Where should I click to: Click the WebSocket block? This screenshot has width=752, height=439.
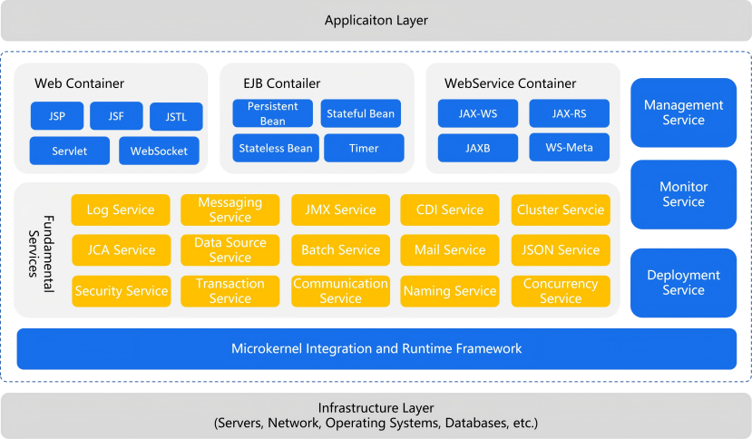coord(159,151)
